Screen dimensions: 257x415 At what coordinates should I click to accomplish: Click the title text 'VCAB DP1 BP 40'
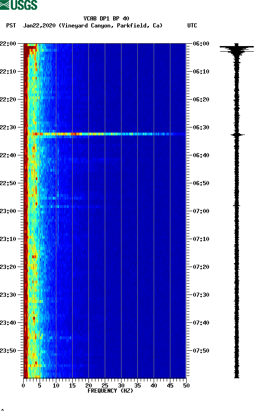[106, 19]
